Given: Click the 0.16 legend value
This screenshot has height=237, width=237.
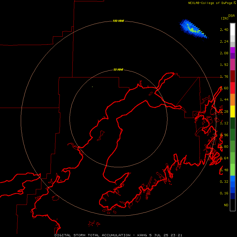Looking at the screenshot, I should (x=224, y=193).
